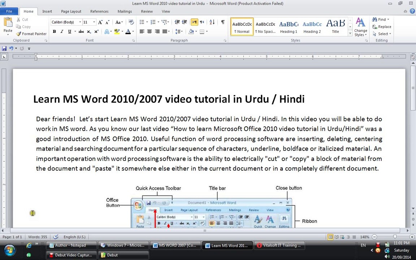Open Change Styles menu

click(x=360, y=27)
